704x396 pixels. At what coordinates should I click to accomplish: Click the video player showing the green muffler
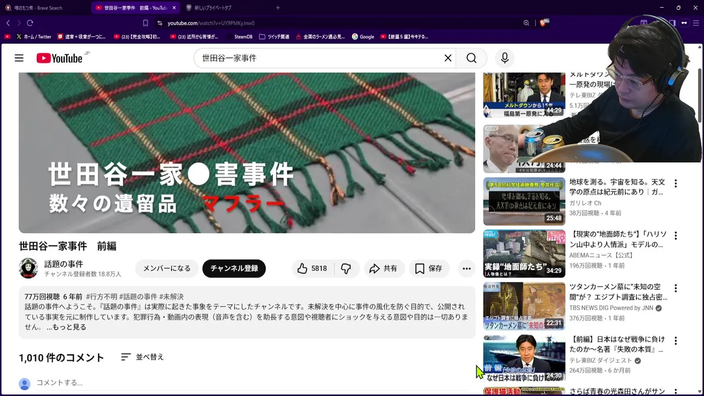247,153
